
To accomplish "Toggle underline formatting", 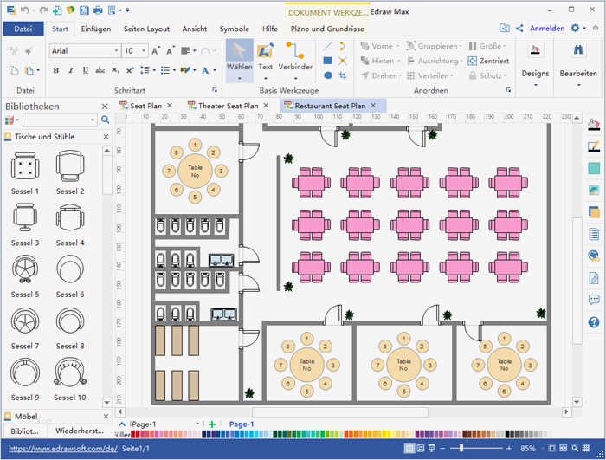I will pyautogui.click(x=84, y=70).
